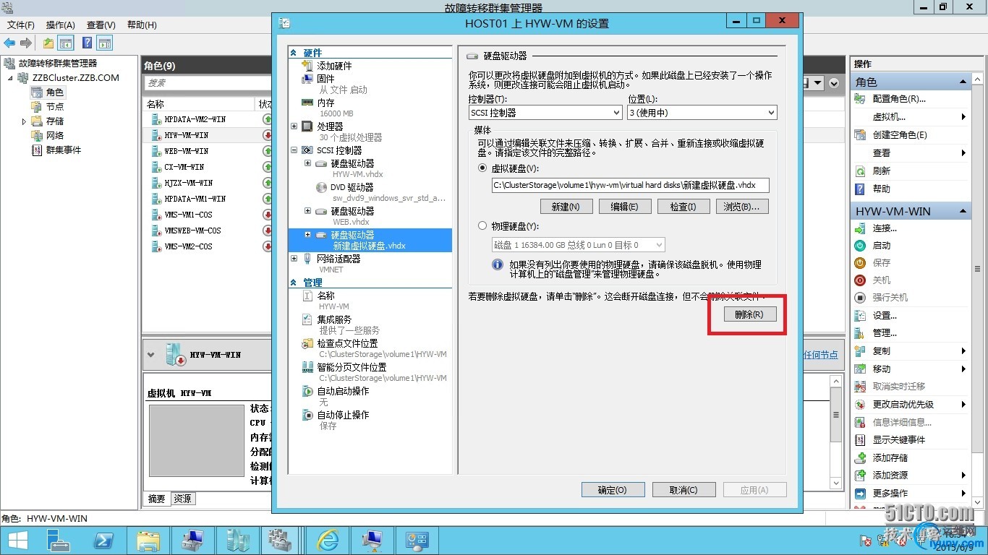Open the 移动 submenu in the actions pane

(x=911, y=369)
